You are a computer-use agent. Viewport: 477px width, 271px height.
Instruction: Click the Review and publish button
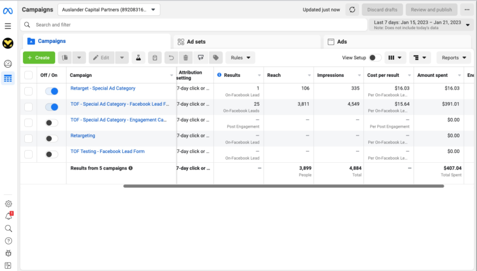coord(432,10)
